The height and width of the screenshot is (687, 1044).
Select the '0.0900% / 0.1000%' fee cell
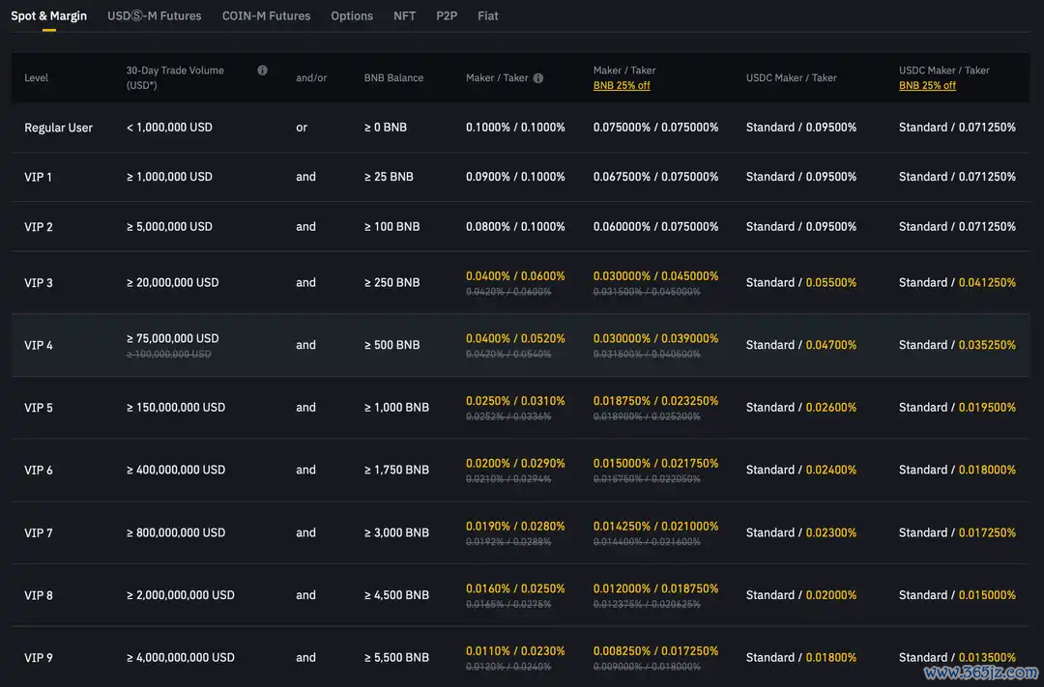[x=515, y=177]
